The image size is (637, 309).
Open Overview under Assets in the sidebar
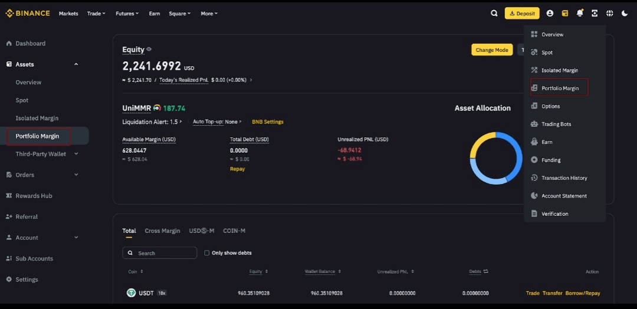coord(28,82)
